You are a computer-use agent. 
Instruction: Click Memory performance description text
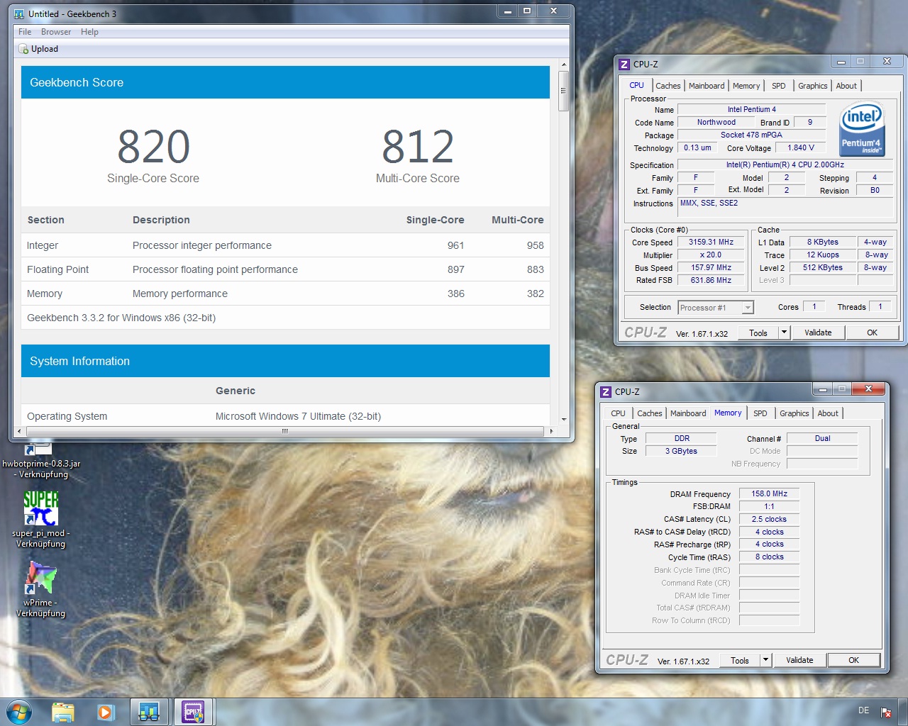180,294
